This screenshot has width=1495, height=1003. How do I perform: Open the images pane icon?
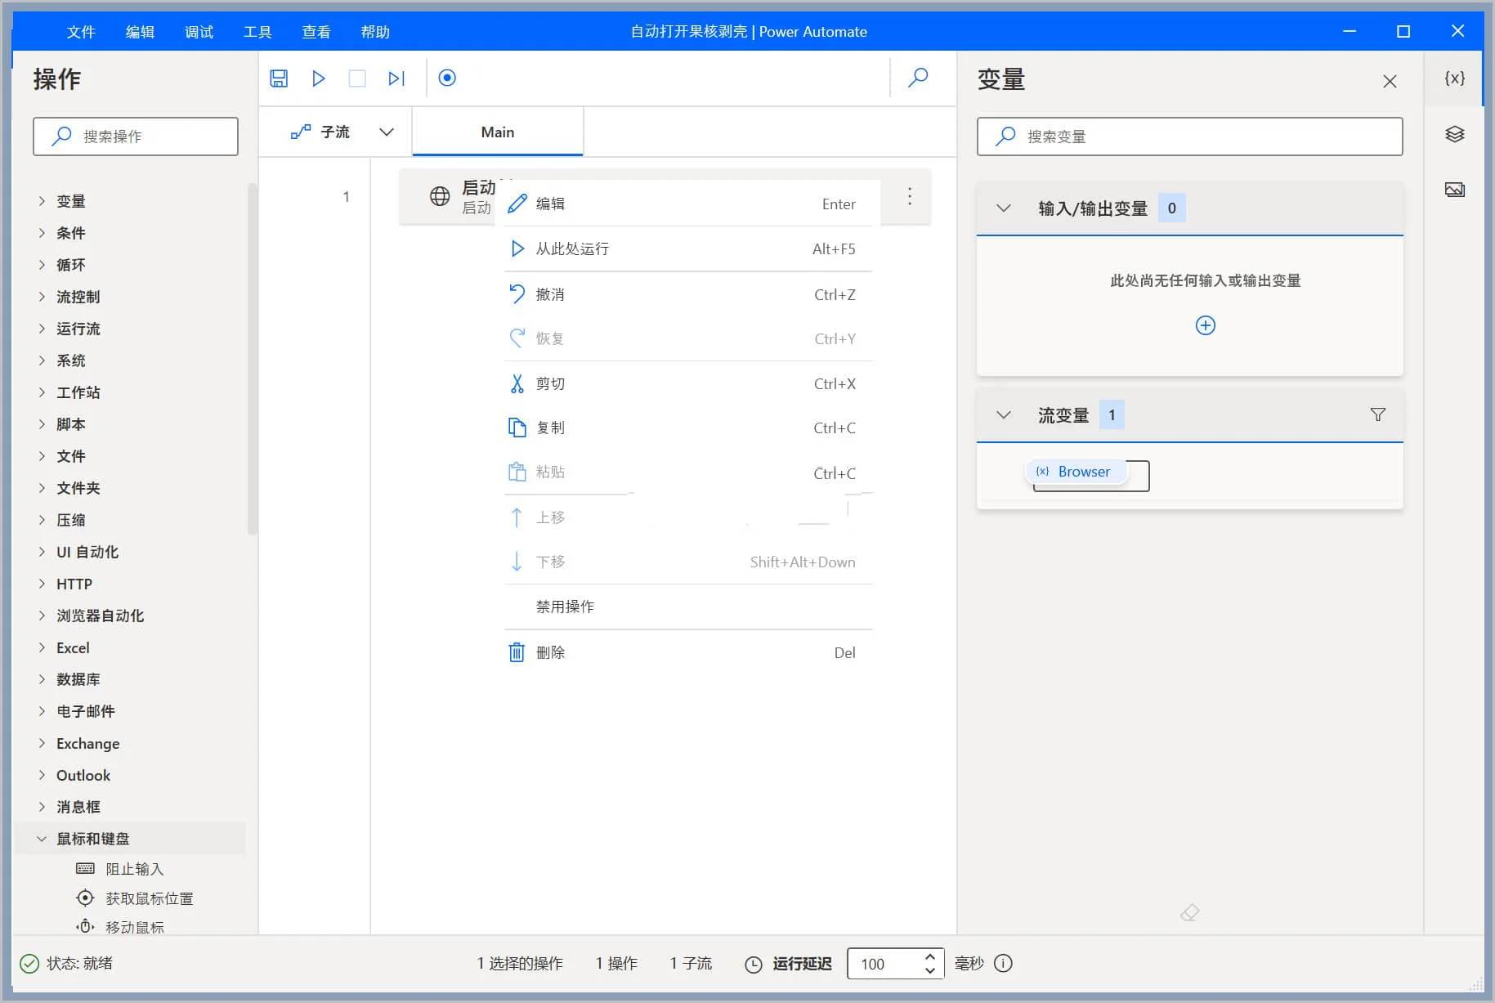point(1455,189)
